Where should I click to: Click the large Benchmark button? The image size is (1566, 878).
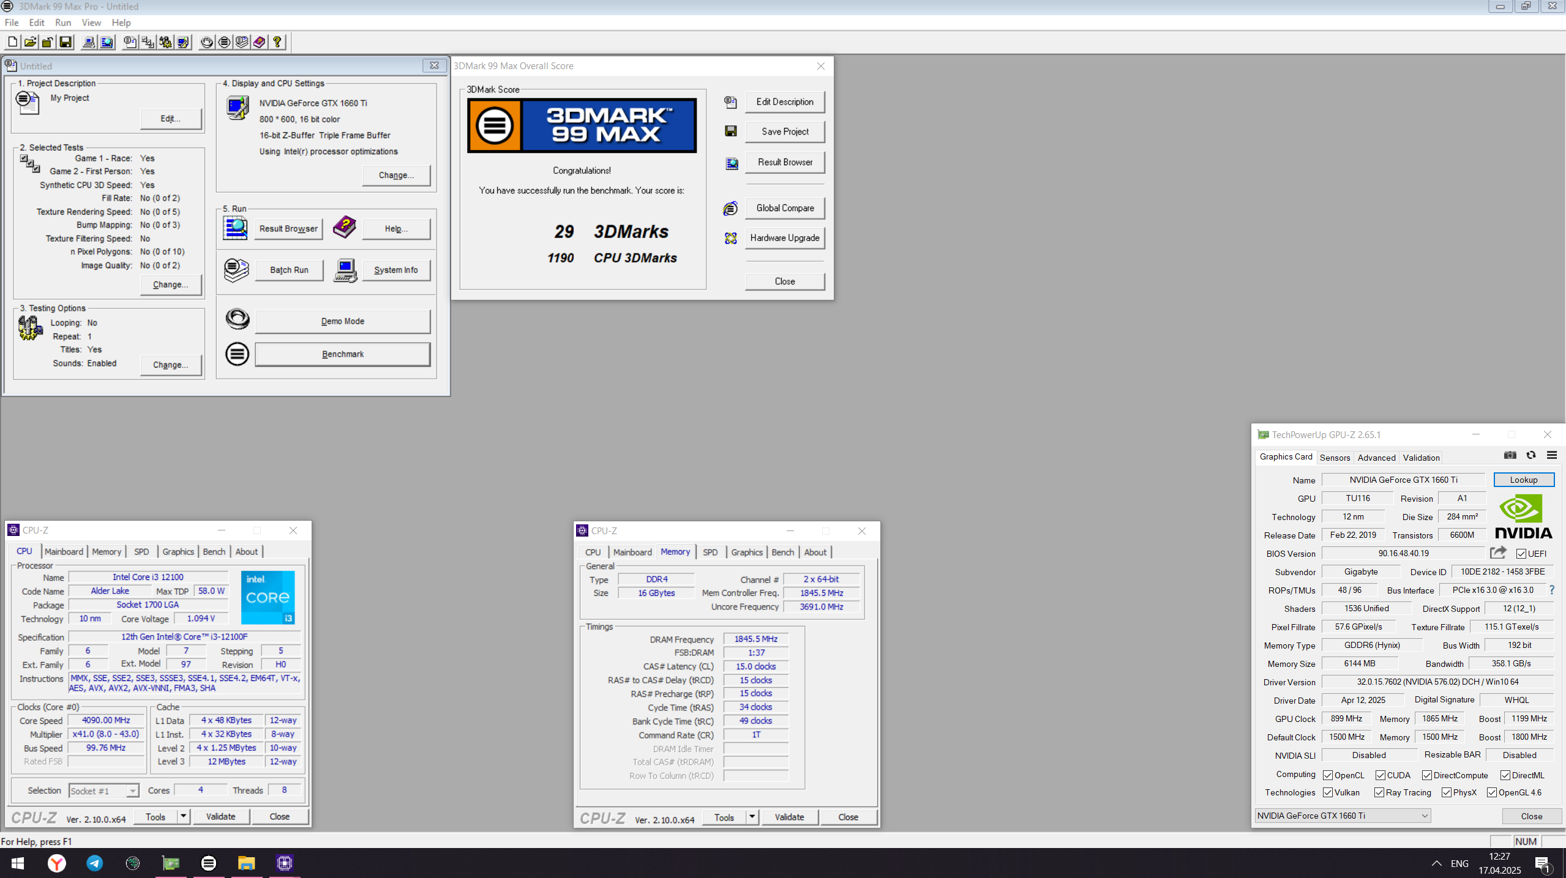click(x=342, y=354)
